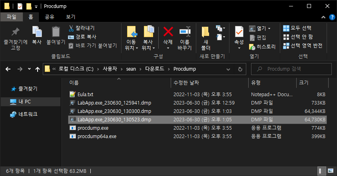Click the 붙여넣기 paste icon
This screenshot has width=337, height=176.
(56, 32)
